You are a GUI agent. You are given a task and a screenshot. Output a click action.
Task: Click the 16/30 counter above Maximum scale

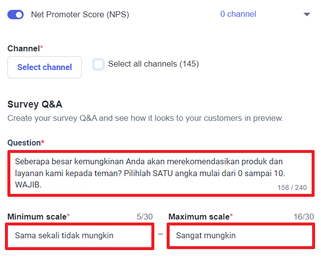click(x=304, y=217)
